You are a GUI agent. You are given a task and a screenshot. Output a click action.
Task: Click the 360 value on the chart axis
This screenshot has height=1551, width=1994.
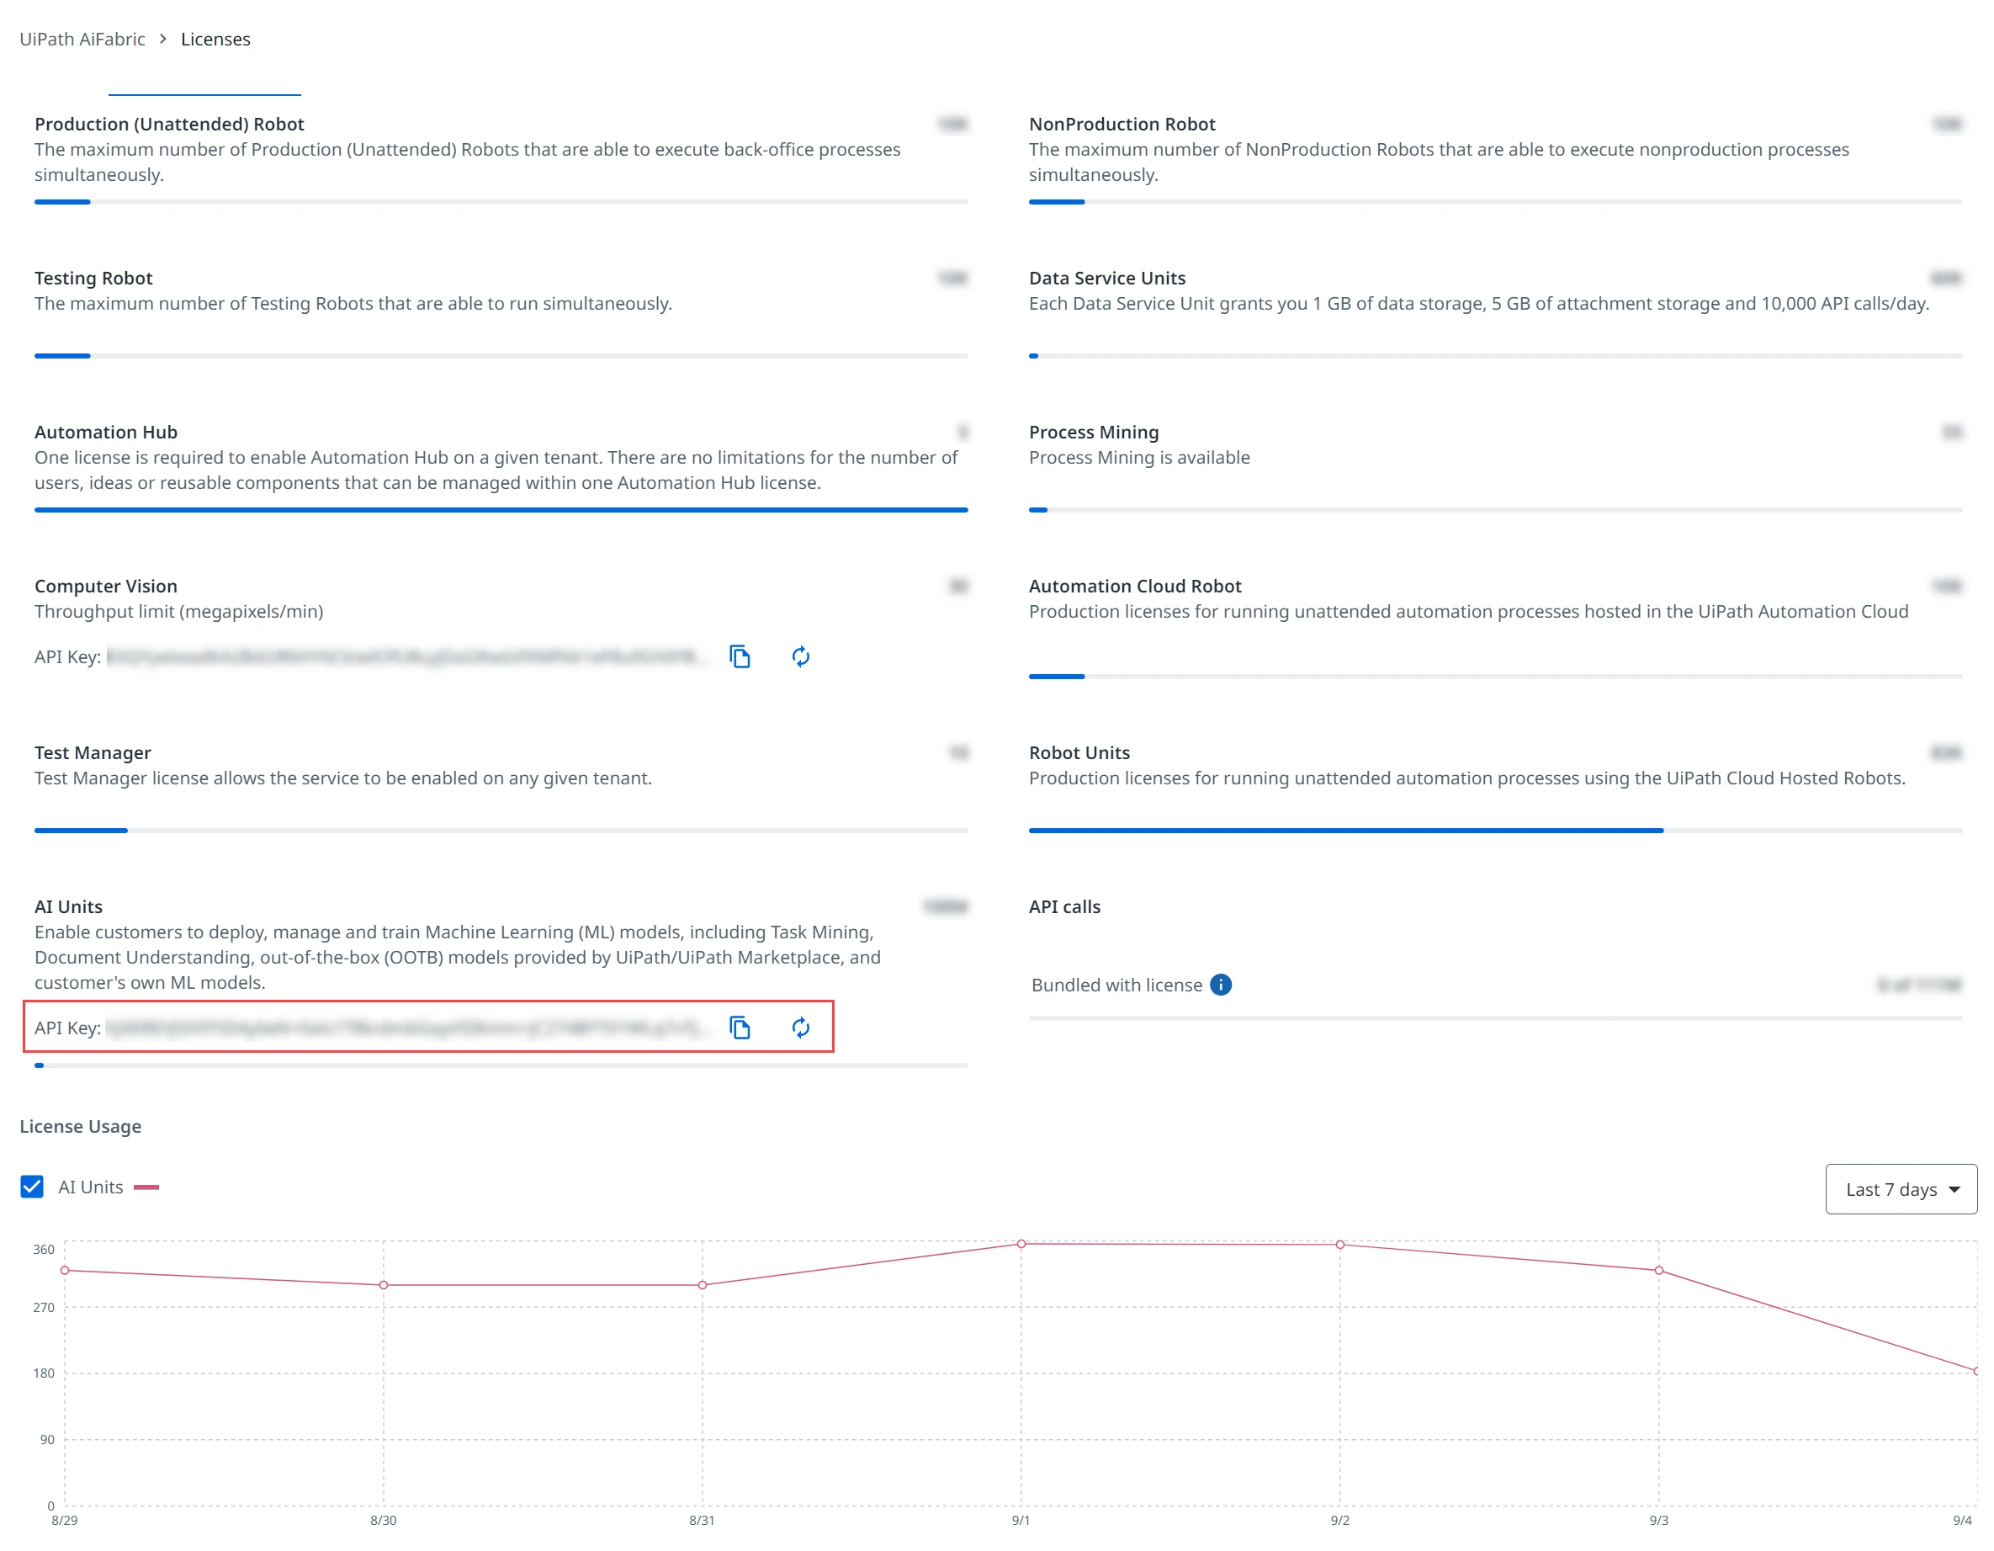(44, 1250)
